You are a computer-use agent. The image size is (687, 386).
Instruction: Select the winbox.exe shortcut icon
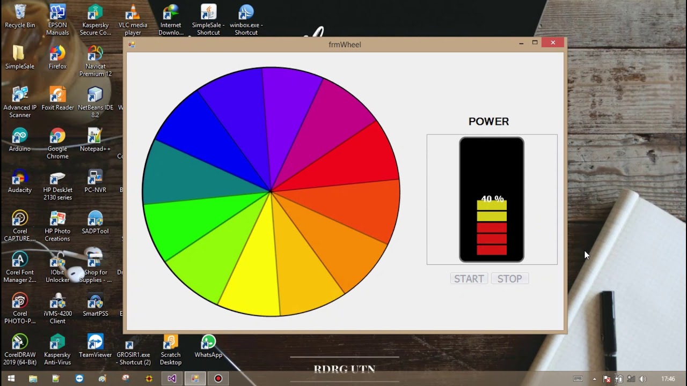pos(246,20)
